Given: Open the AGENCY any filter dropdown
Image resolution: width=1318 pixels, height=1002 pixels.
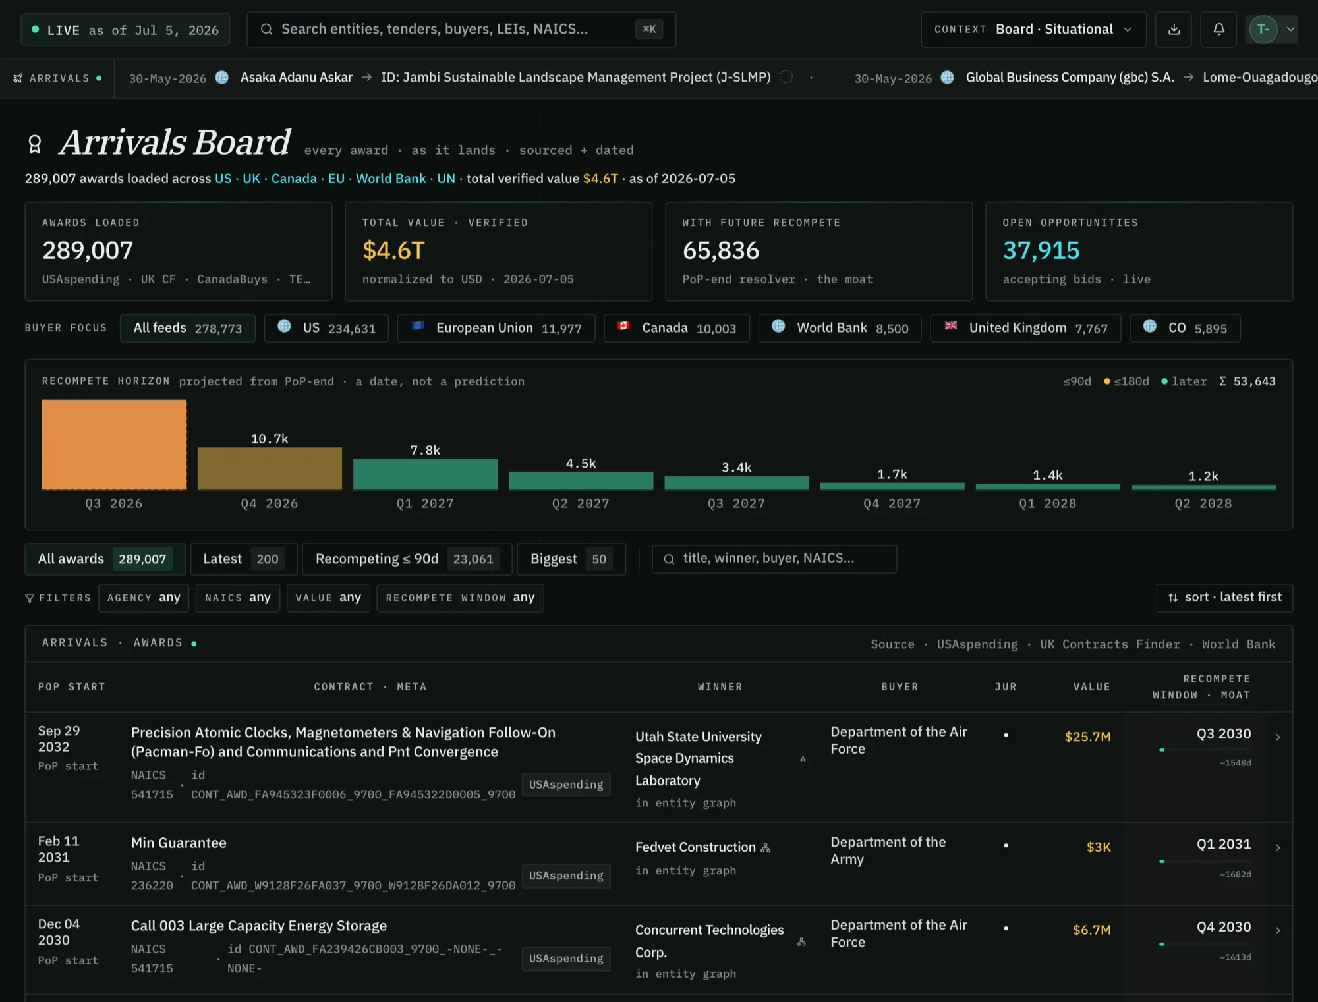Looking at the screenshot, I should click(x=144, y=598).
